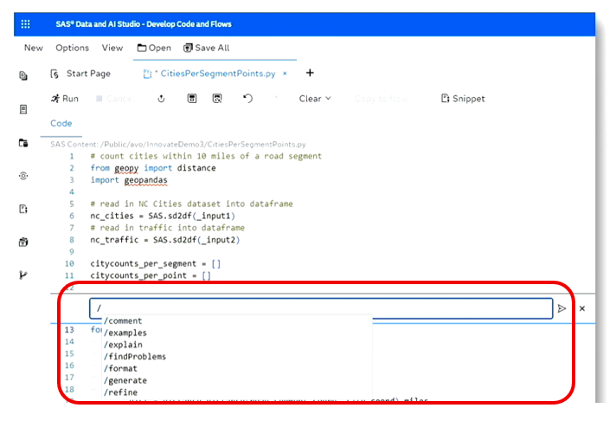The image size is (616, 421).
Task: Click in the slash command input field
Action: (x=321, y=308)
